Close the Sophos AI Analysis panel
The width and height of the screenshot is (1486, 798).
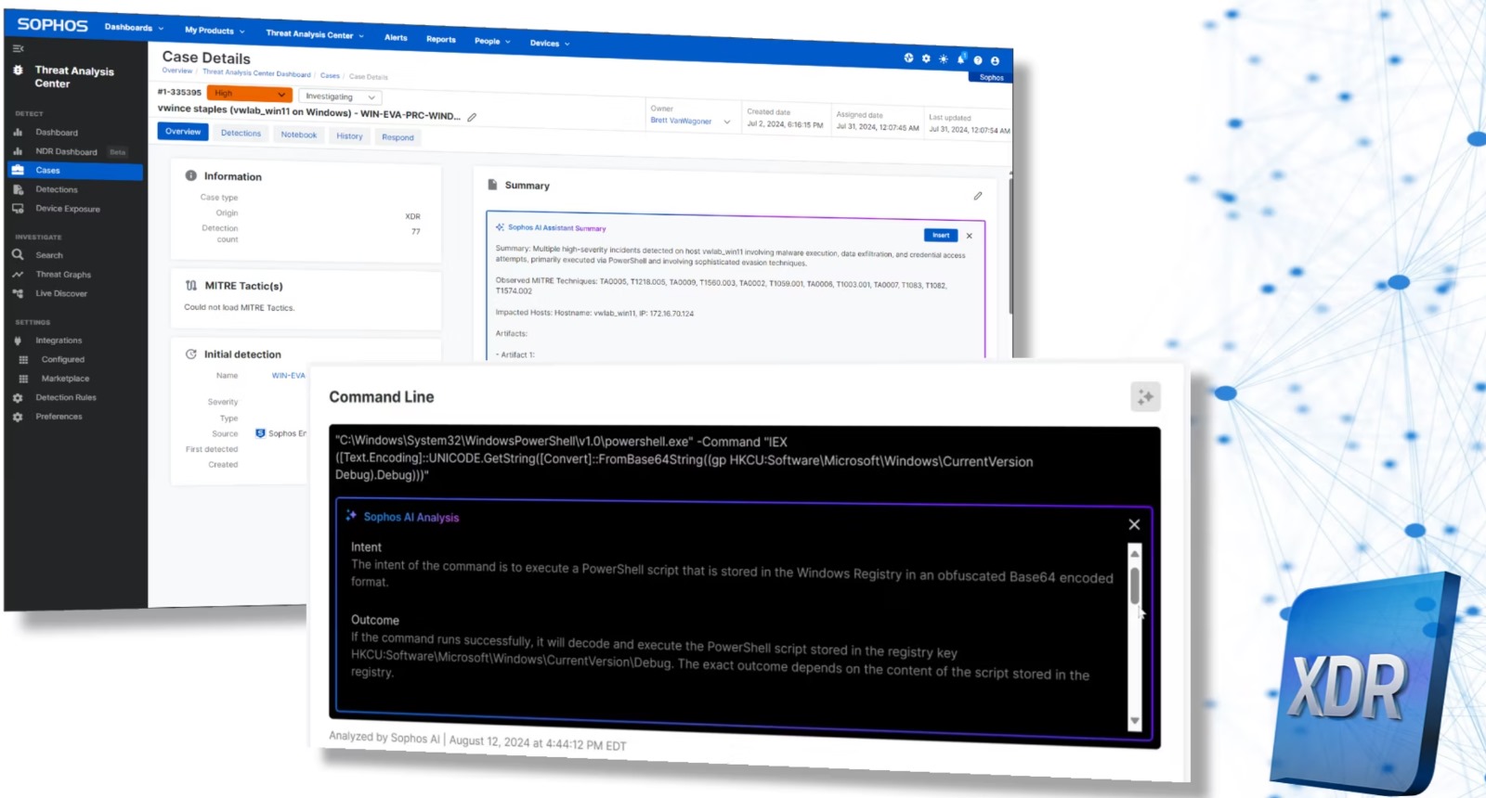click(x=1134, y=524)
